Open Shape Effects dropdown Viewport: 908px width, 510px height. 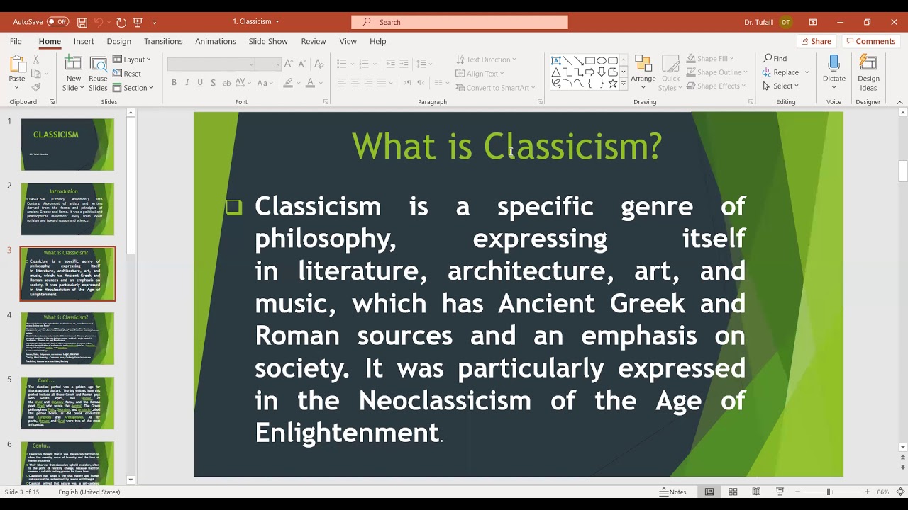click(716, 86)
